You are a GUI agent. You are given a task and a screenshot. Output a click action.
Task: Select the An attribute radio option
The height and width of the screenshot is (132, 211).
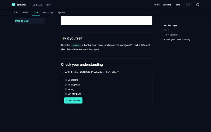pyautogui.click(x=66, y=94)
